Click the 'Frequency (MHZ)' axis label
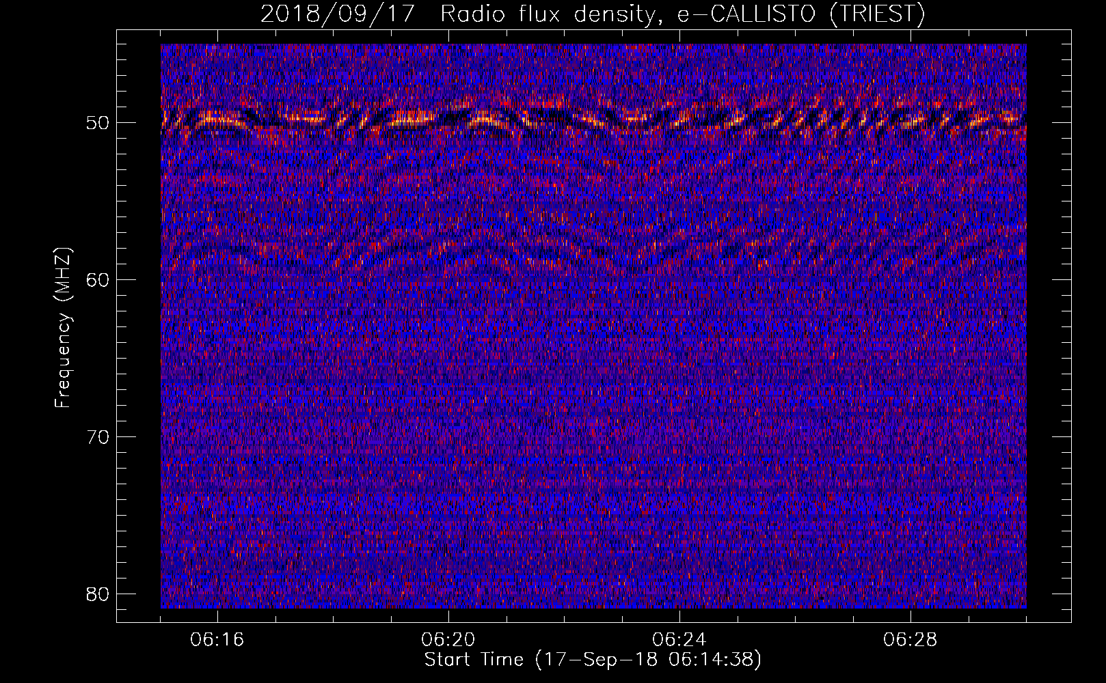1106x683 pixels. pyautogui.click(x=63, y=328)
